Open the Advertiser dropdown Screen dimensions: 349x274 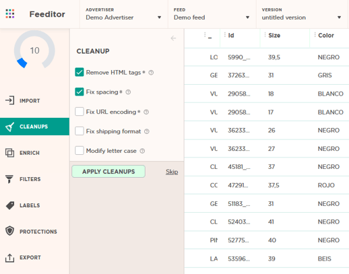123,14
